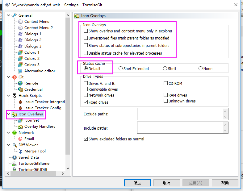The image size is (243, 191).
Task: Enable Show overlays and context menu only in explorer
Action: 86,31
